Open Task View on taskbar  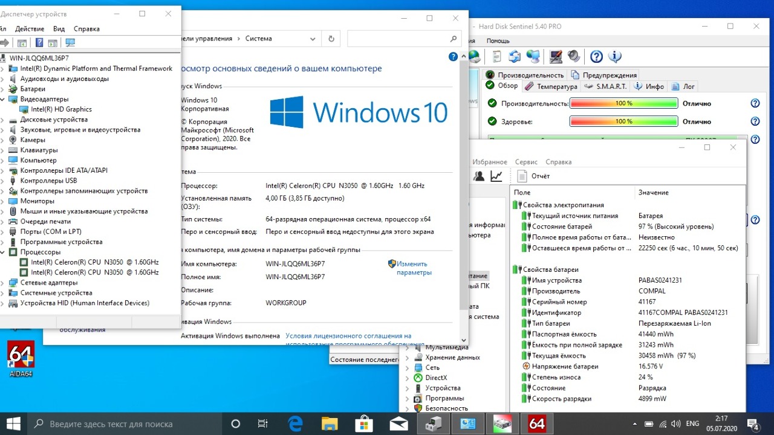(263, 424)
